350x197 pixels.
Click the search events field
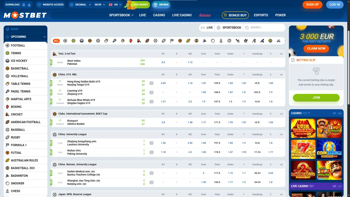tap(264, 27)
